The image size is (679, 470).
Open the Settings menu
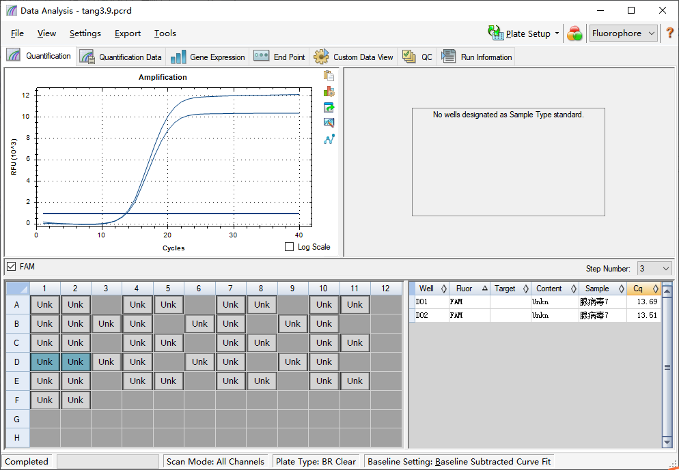pyautogui.click(x=85, y=33)
